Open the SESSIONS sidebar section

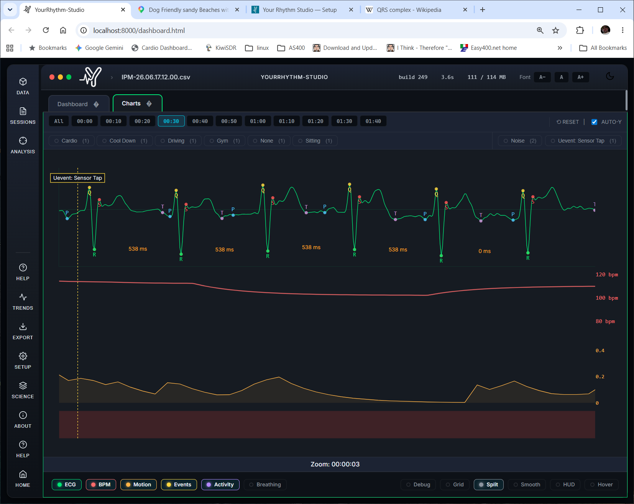23,116
